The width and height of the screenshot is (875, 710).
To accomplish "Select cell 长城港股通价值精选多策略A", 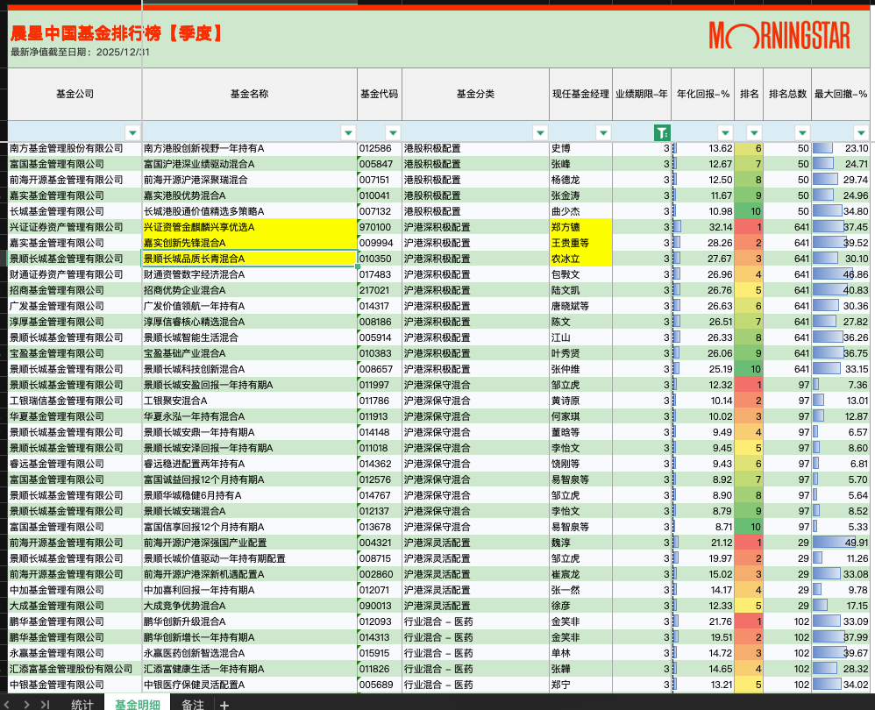I will click(250, 211).
